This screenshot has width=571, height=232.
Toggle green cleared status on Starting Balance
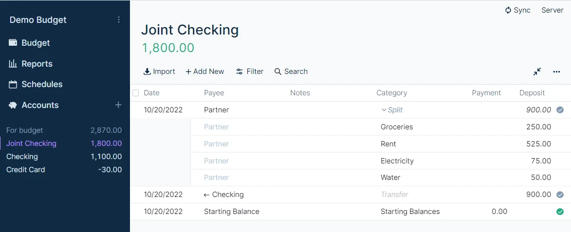(x=560, y=212)
